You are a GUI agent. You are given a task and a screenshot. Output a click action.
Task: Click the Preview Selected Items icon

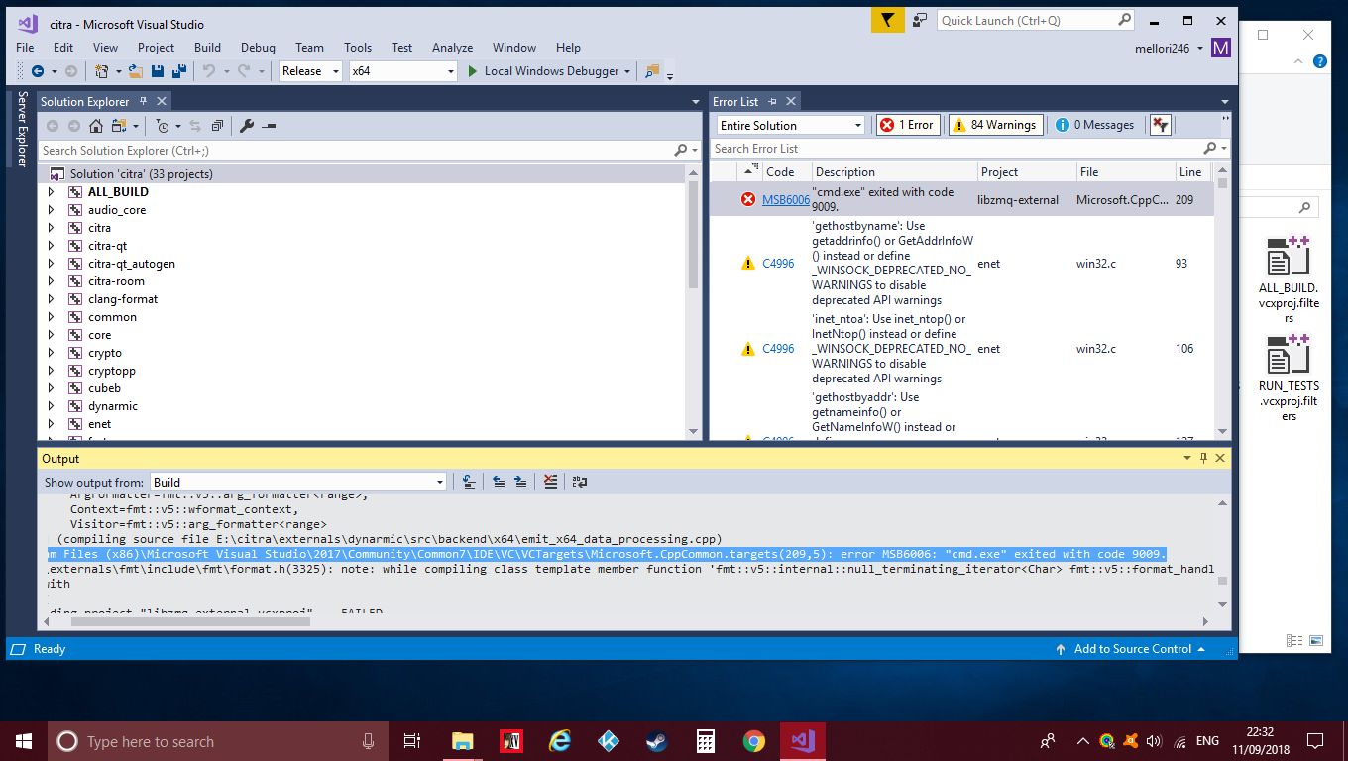(269, 126)
